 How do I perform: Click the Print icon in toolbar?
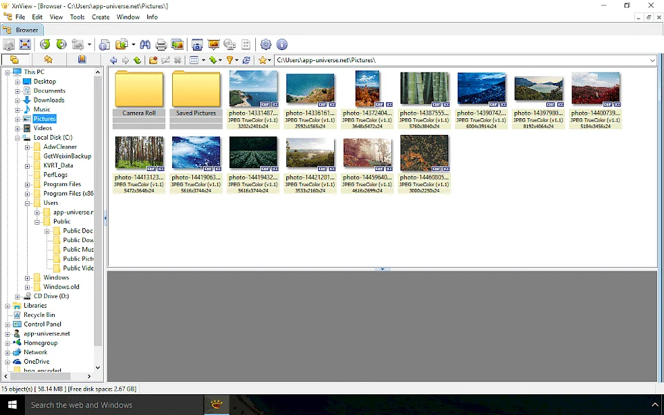(161, 45)
